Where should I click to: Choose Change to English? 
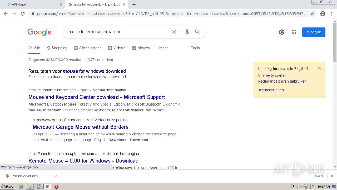[272, 75]
